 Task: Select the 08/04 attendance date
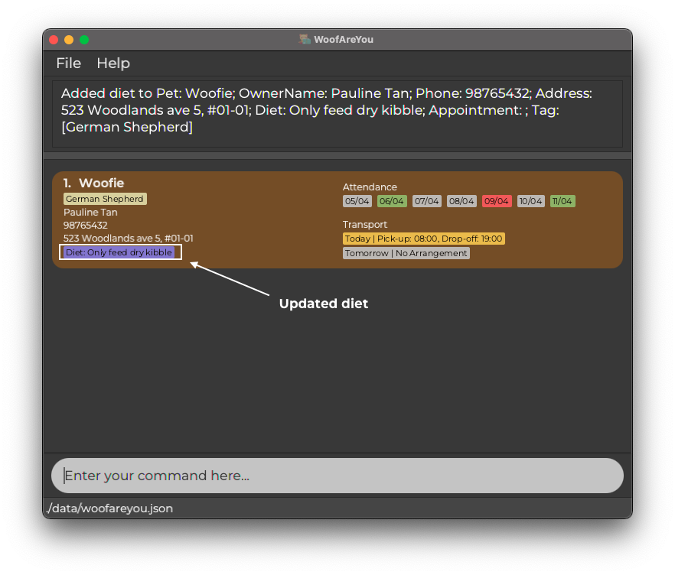tap(461, 201)
